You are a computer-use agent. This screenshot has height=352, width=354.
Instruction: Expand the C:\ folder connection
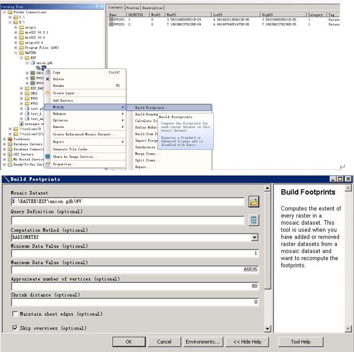[x=10, y=17]
